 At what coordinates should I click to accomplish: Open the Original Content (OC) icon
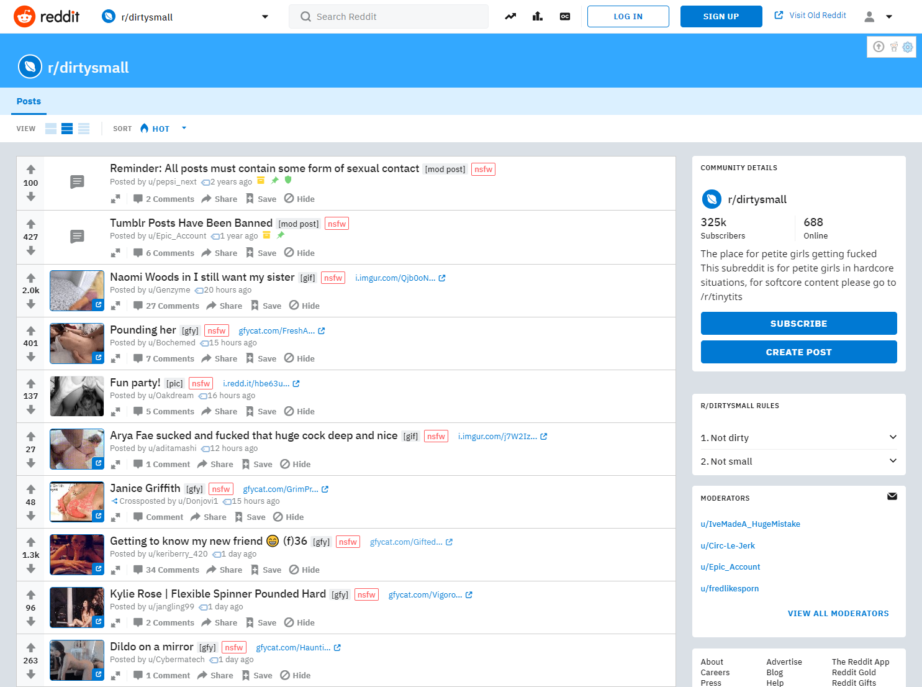click(x=565, y=17)
